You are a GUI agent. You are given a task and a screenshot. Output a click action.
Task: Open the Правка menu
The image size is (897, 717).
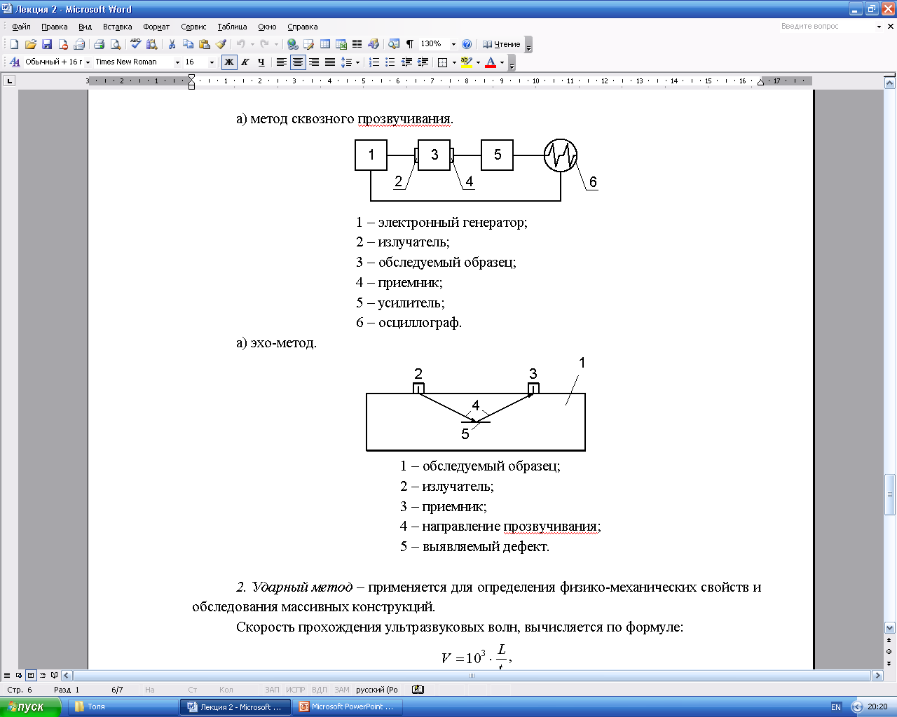click(x=54, y=27)
